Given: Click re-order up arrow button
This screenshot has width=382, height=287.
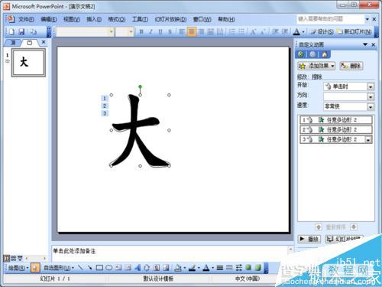Looking at the screenshot, I should (x=319, y=227).
